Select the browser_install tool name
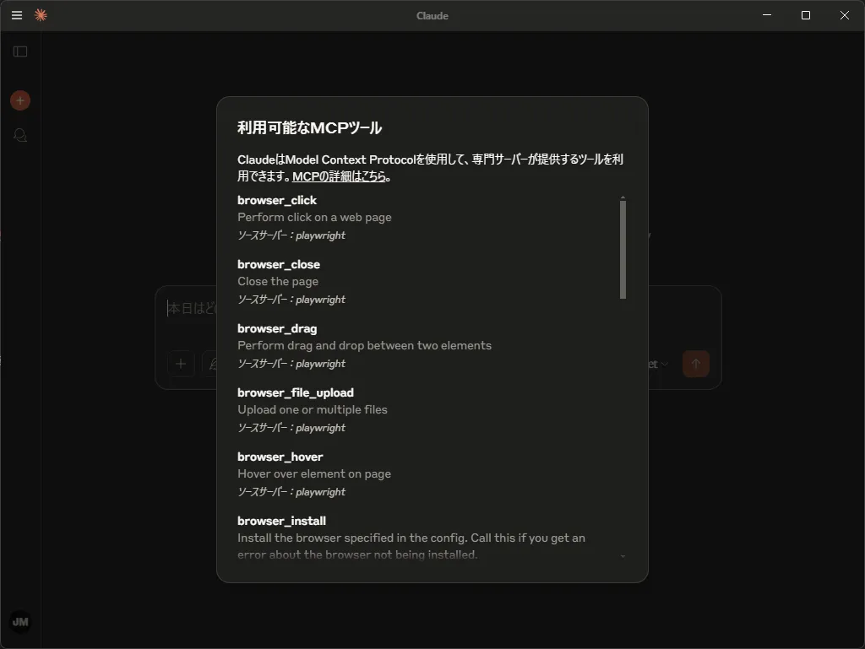The image size is (865, 649). click(x=281, y=522)
